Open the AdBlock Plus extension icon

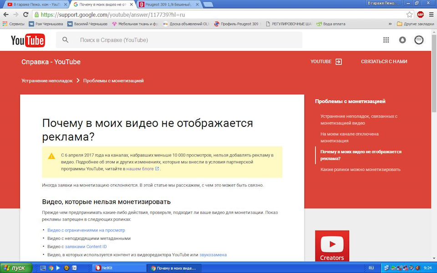click(x=420, y=15)
